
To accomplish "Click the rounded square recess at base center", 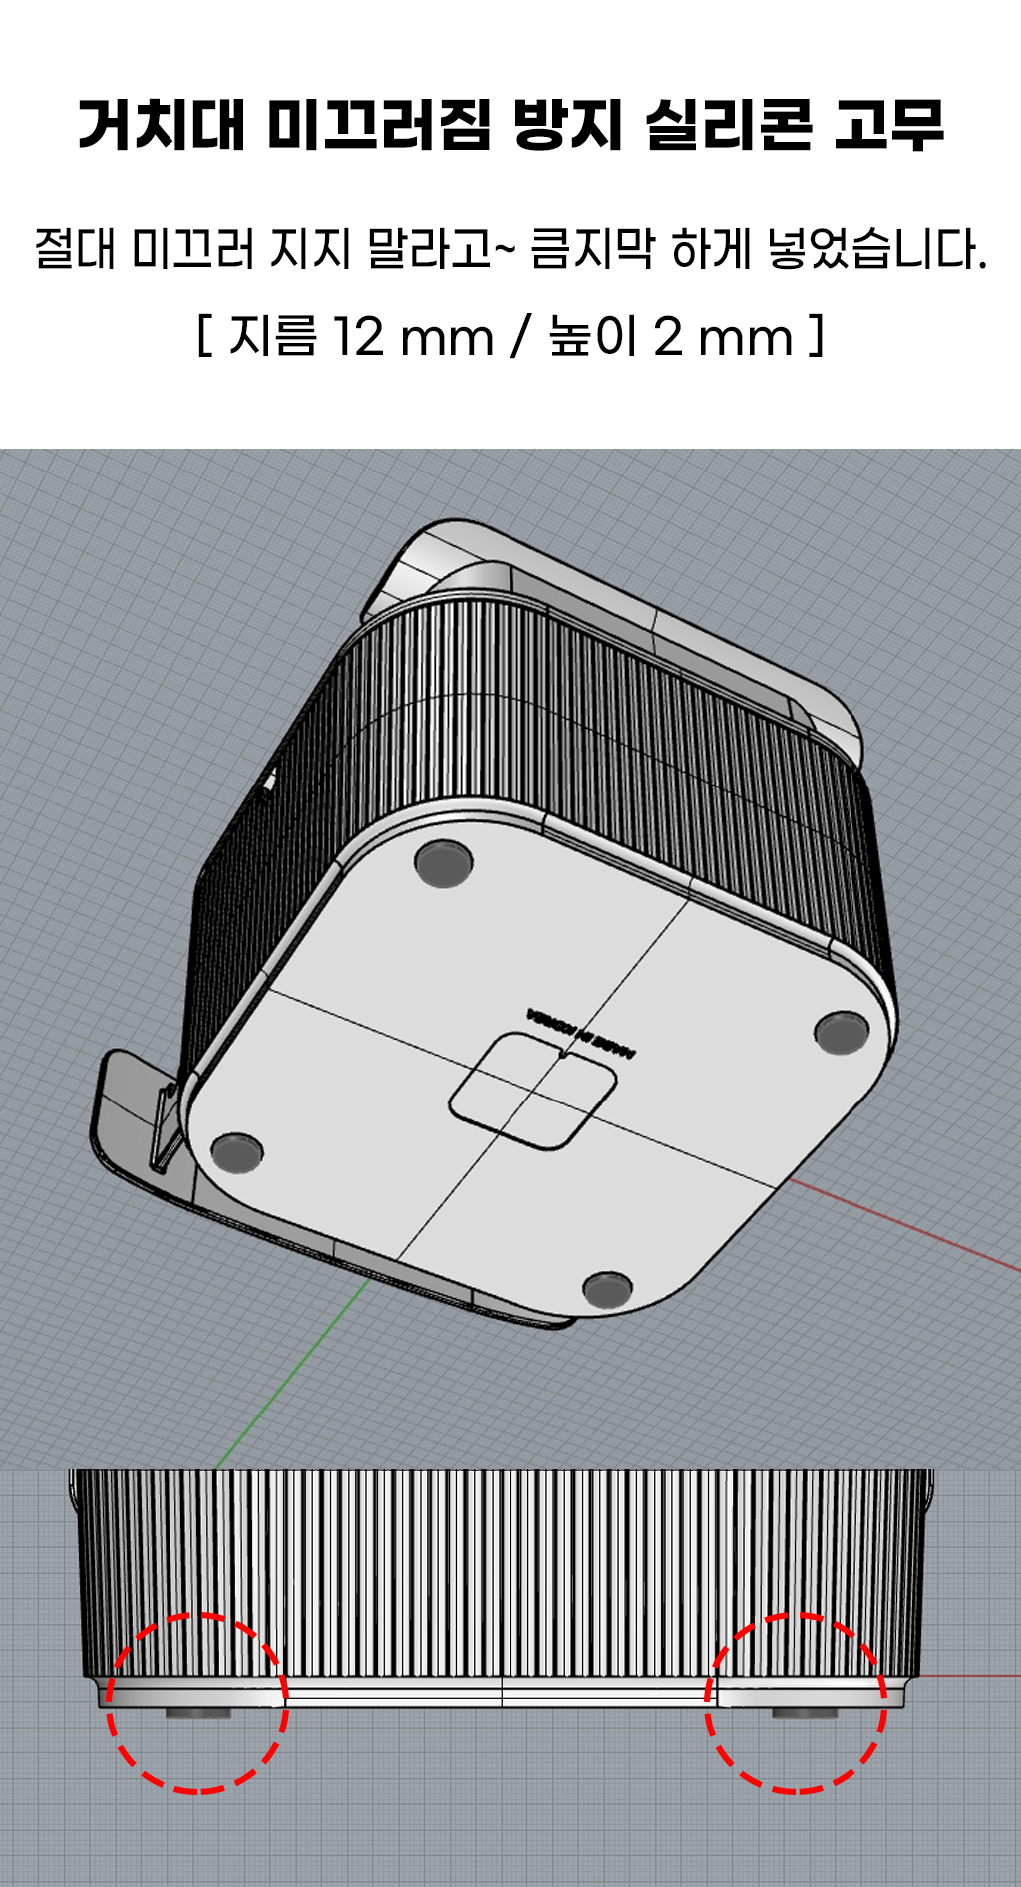I will tap(532, 1091).
